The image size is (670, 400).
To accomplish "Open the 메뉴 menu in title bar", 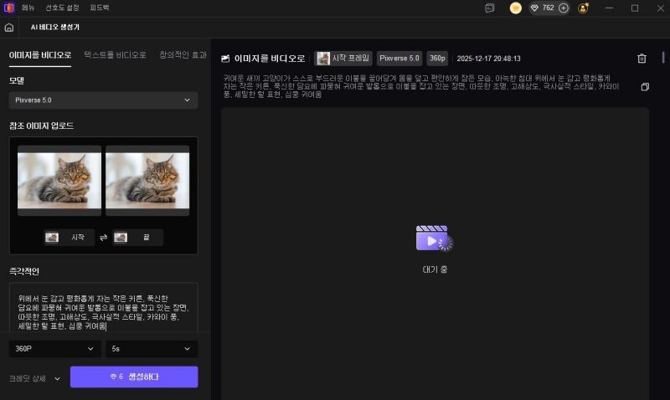I will click(x=28, y=8).
